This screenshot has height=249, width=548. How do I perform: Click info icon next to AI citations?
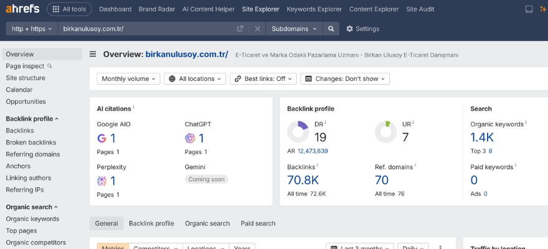tap(133, 107)
